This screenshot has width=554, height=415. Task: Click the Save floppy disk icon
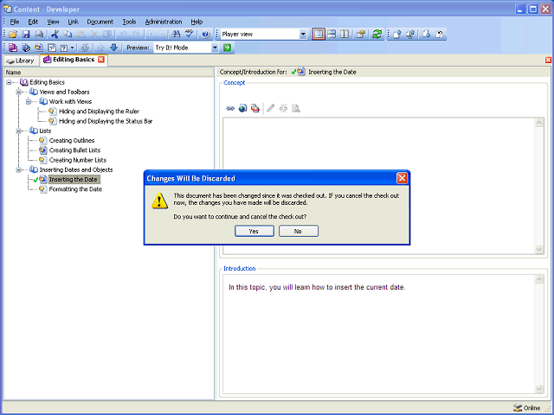pyautogui.click(x=26, y=35)
